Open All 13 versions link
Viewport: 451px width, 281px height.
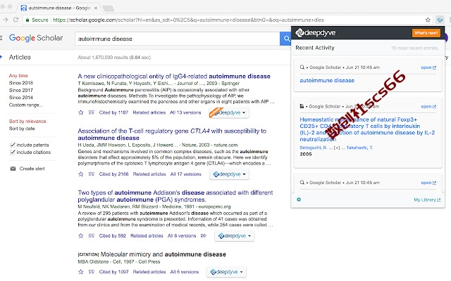click(185, 112)
